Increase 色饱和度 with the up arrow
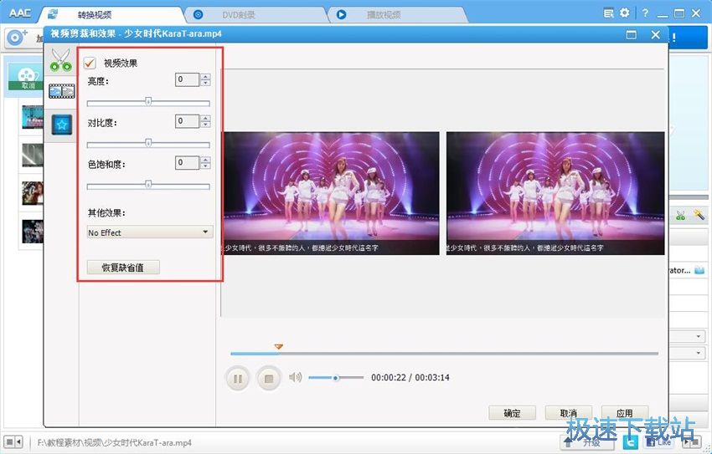 [x=206, y=160]
